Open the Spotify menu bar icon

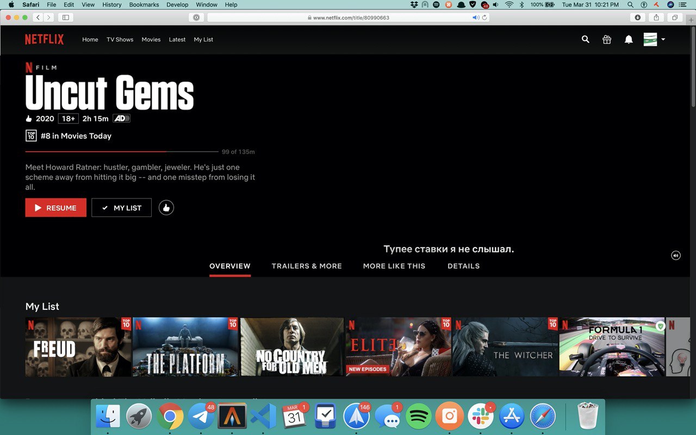(x=437, y=4)
